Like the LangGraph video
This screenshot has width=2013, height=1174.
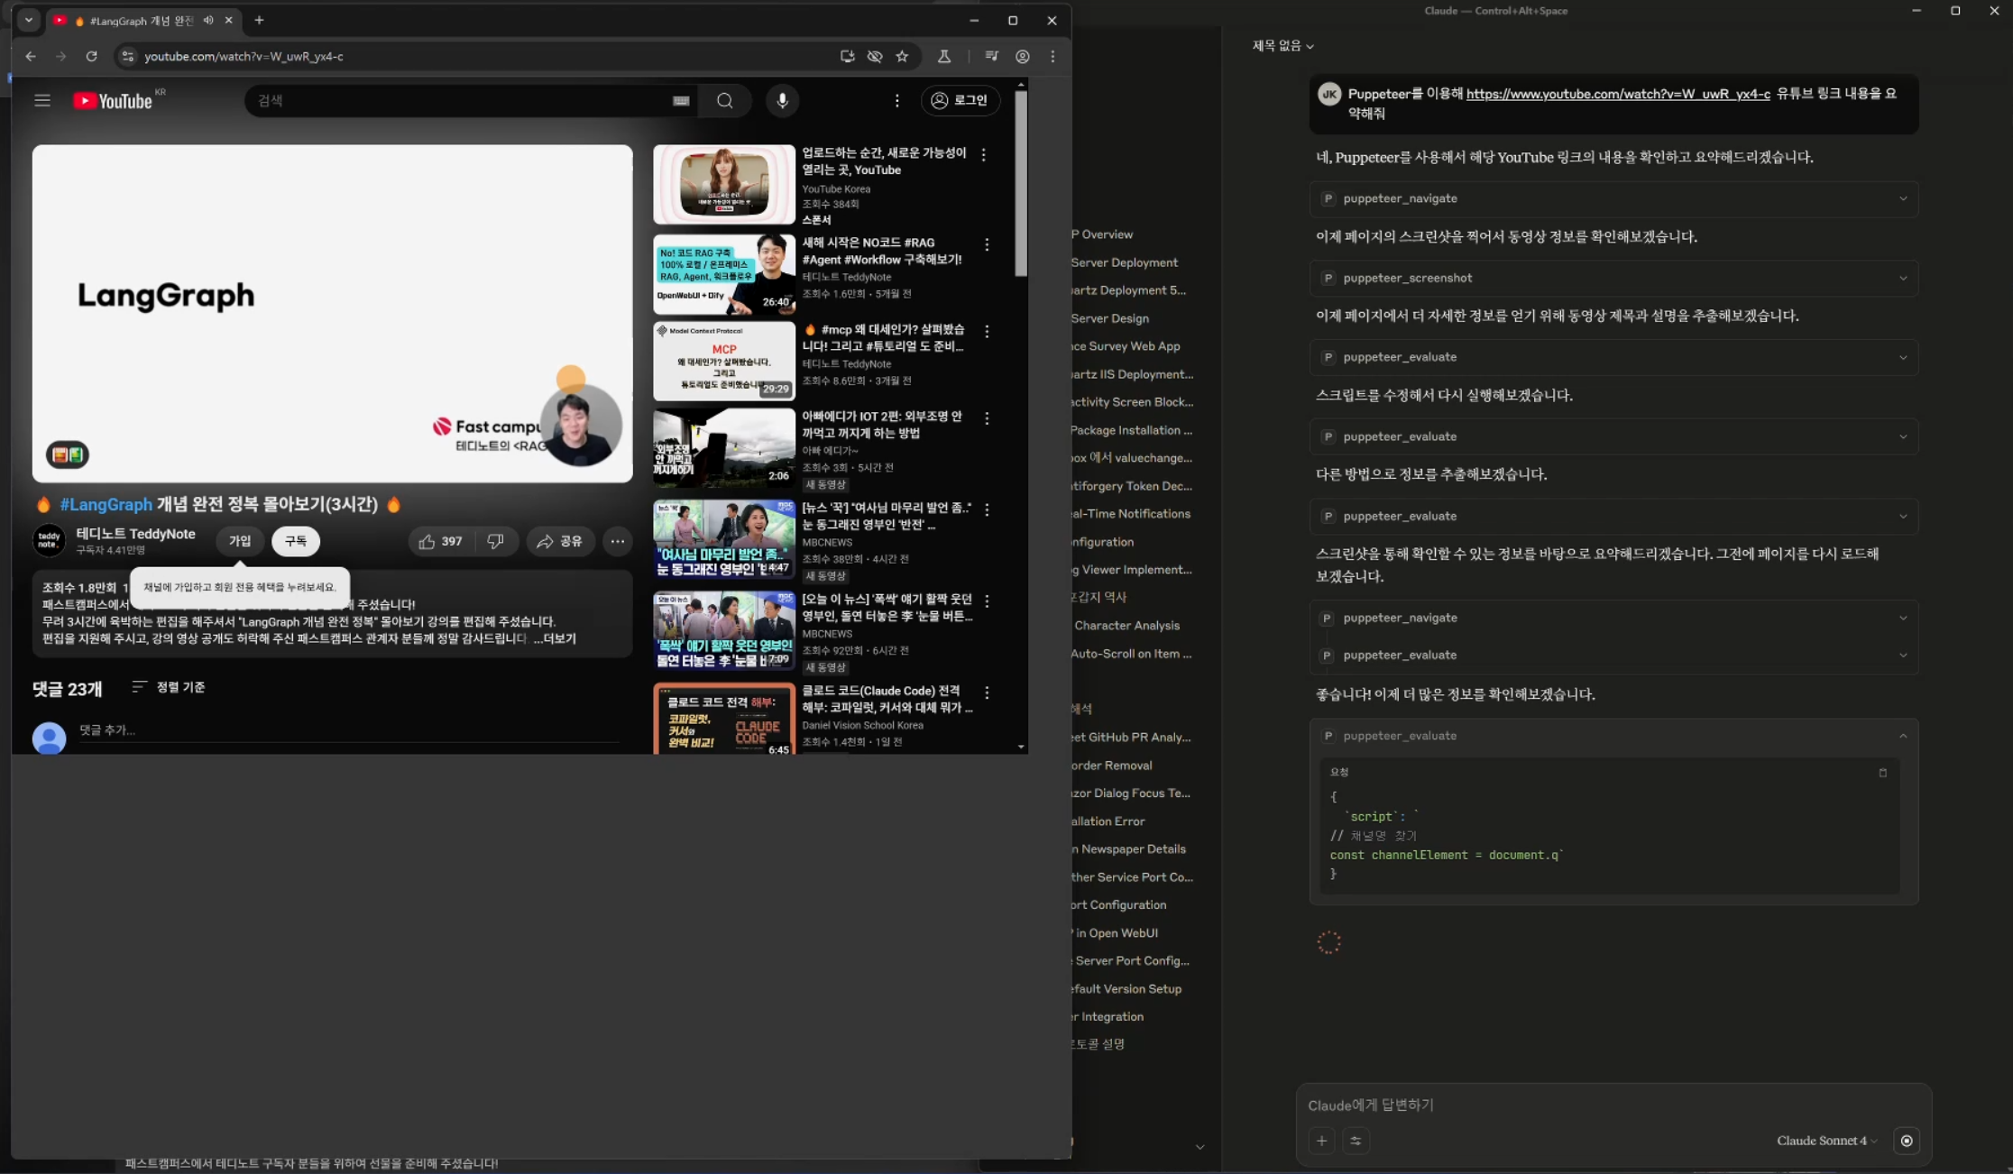[440, 541]
